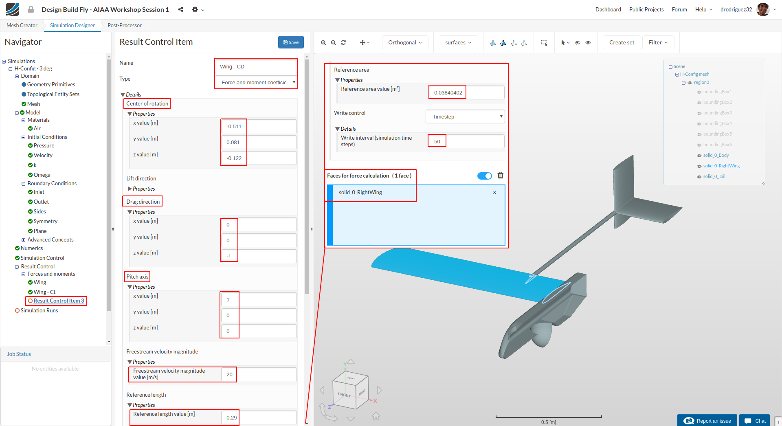This screenshot has width=782, height=426.
Task: Click the Create set button
Action: (x=622, y=43)
